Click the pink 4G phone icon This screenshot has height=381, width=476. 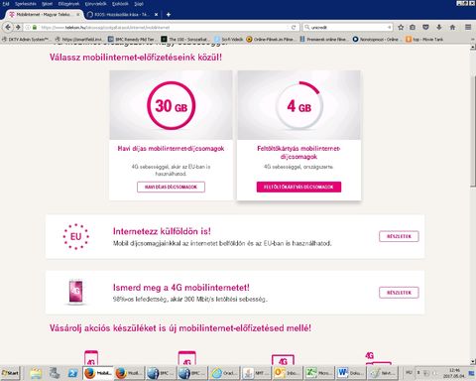(75, 292)
